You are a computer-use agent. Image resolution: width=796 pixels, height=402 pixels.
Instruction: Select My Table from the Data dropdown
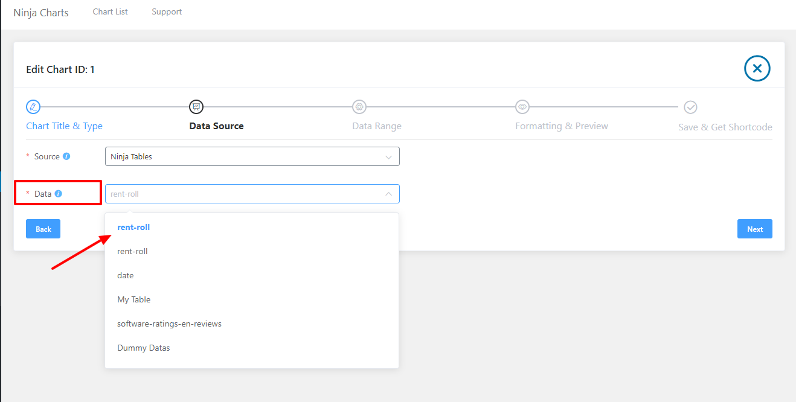pyautogui.click(x=134, y=299)
